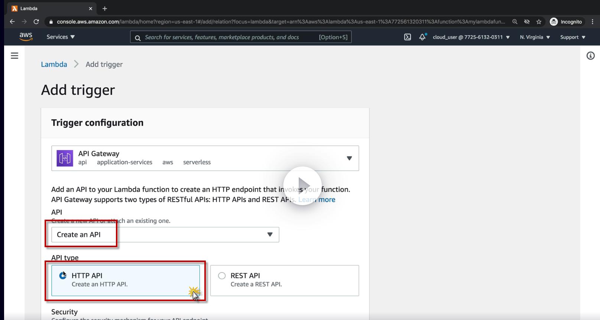
Task: Bookmark this page with the star icon
Action: tap(539, 22)
